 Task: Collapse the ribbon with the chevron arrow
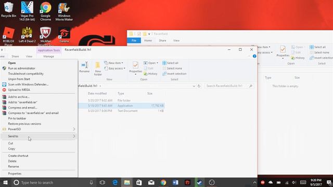pos(249,56)
